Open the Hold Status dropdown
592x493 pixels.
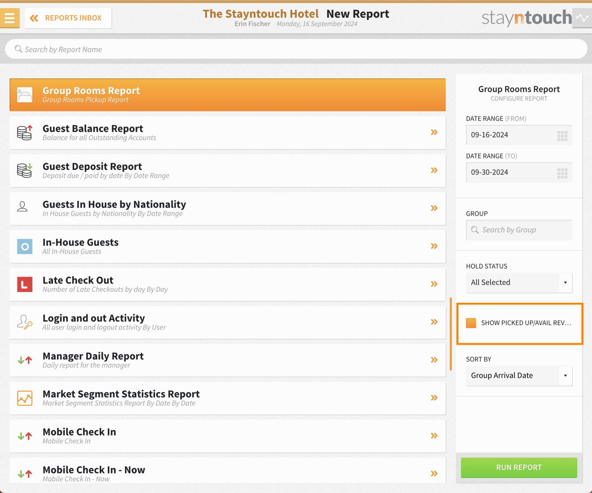tap(519, 283)
